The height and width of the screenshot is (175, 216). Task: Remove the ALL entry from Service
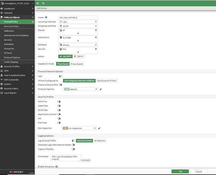coord(96,49)
